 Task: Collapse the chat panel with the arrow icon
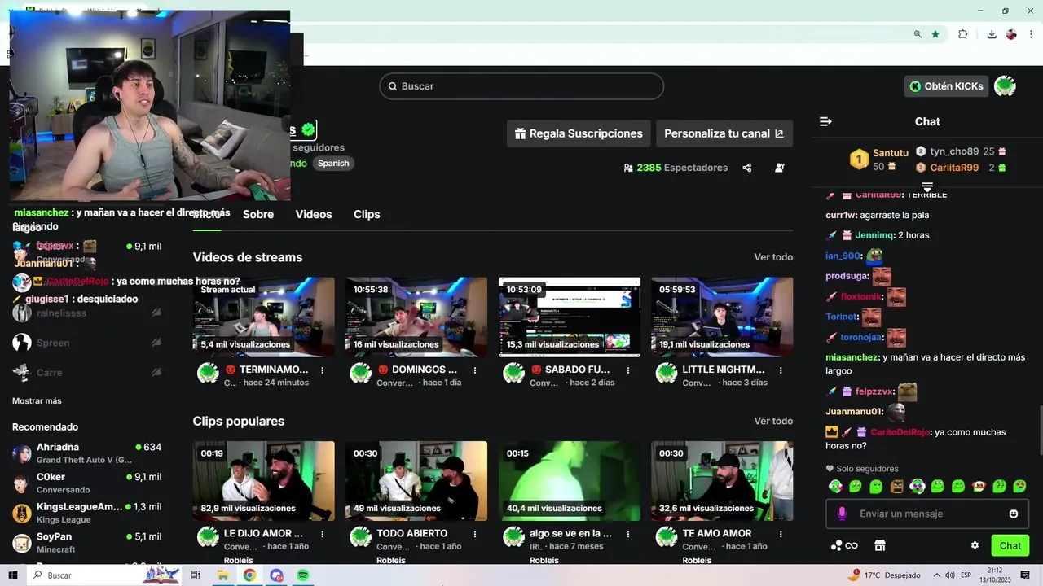(825, 121)
